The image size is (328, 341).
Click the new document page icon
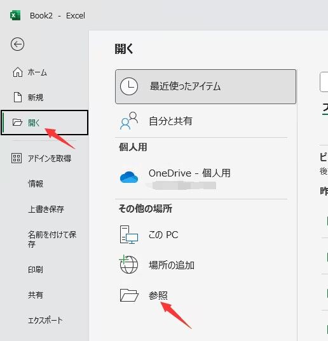point(18,97)
